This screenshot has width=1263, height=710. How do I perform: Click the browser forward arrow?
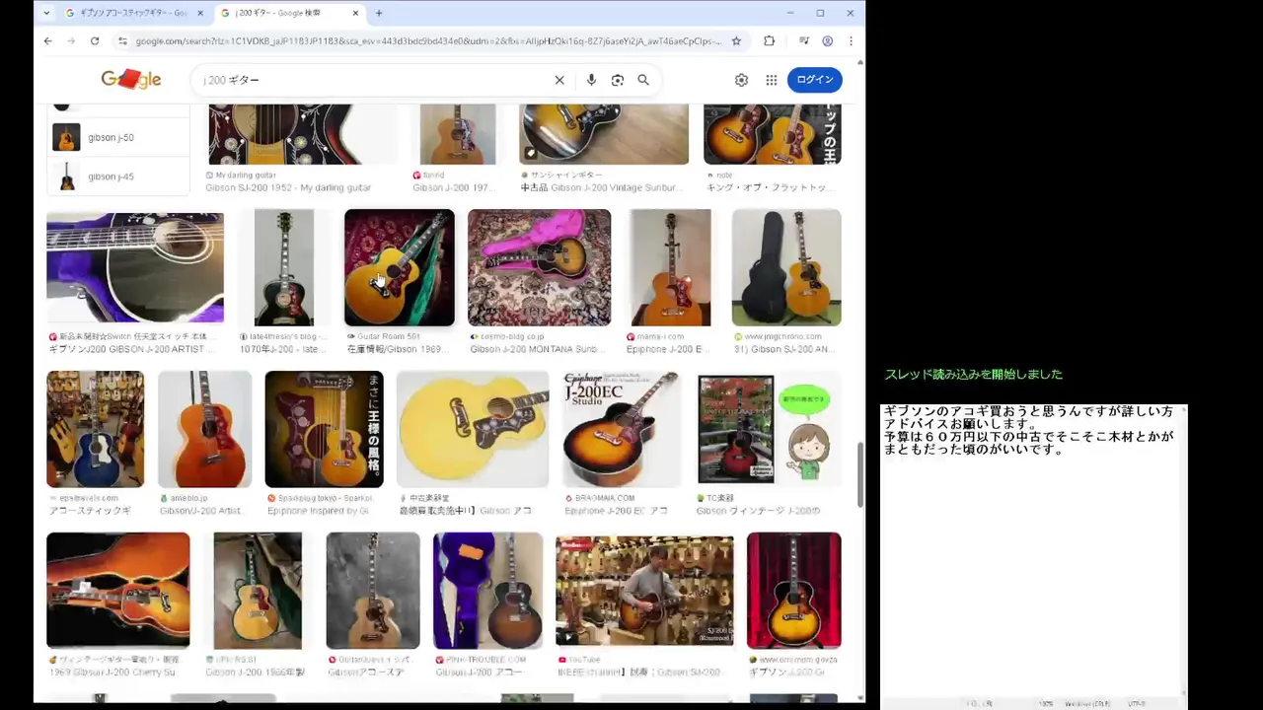(x=71, y=40)
